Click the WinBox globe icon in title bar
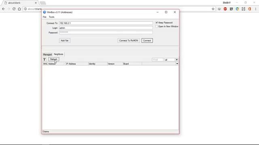Viewport: 259px width, 145px height. pyautogui.click(x=45, y=12)
